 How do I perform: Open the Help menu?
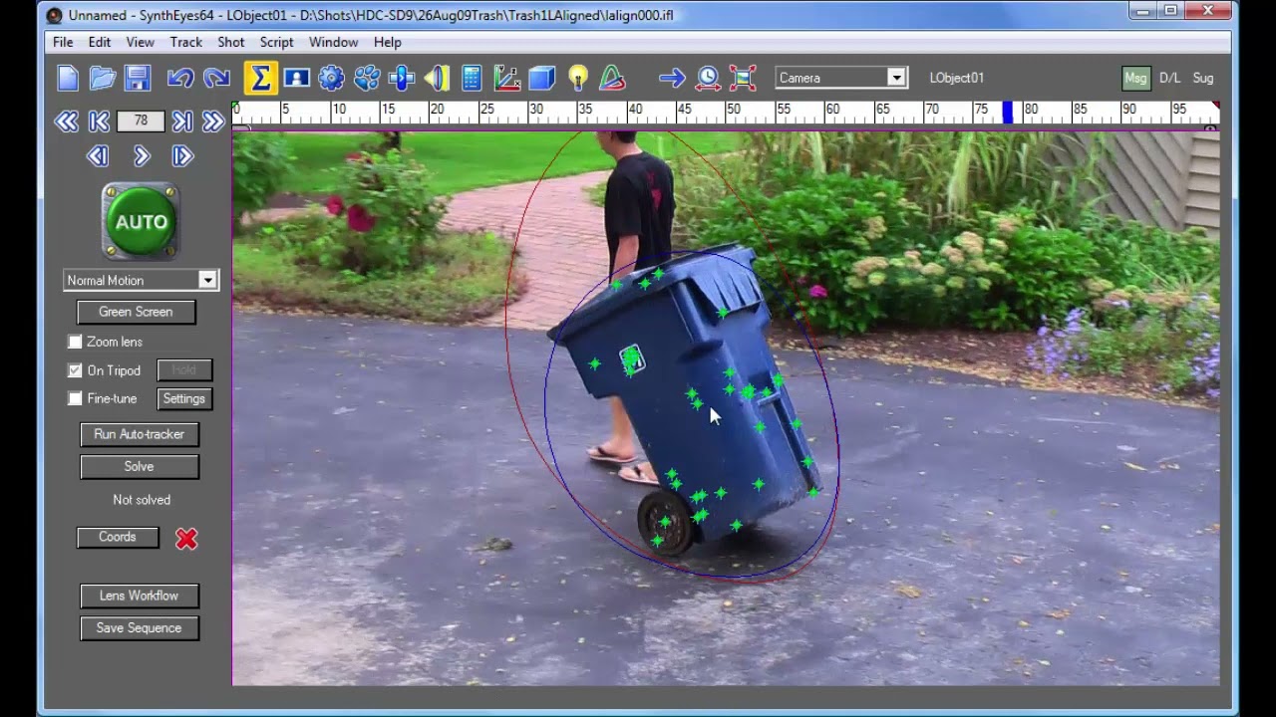coord(388,42)
